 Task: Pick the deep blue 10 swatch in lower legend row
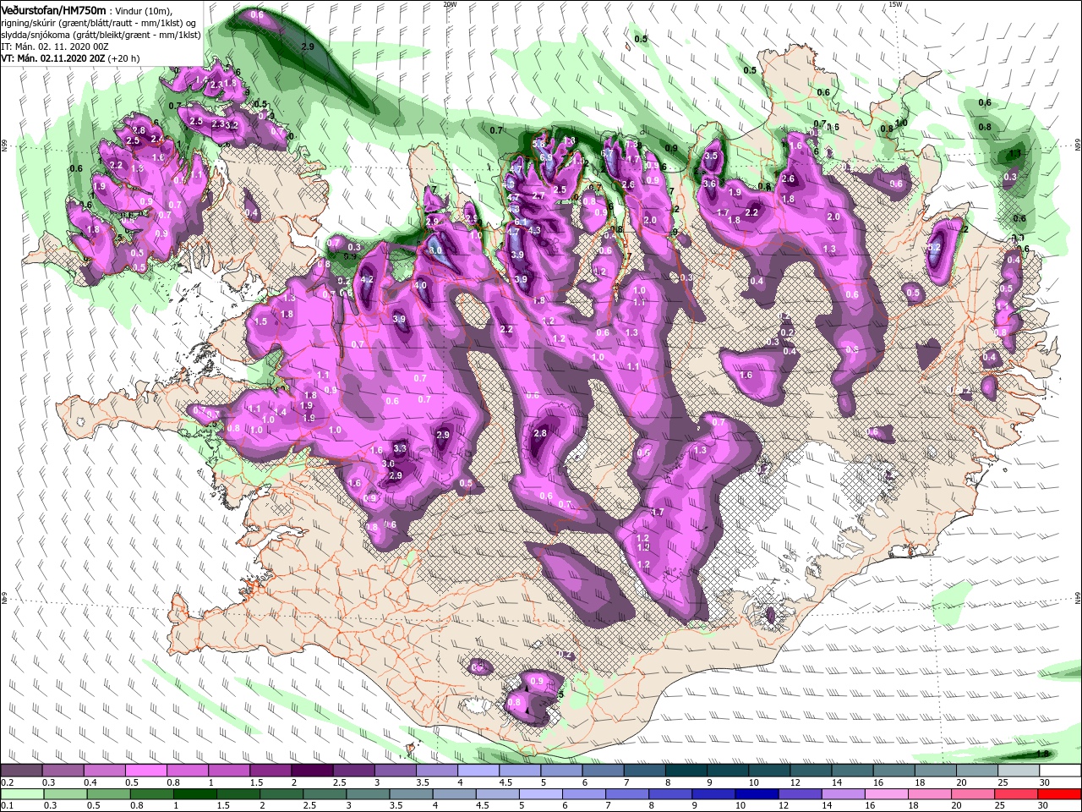[x=757, y=794]
